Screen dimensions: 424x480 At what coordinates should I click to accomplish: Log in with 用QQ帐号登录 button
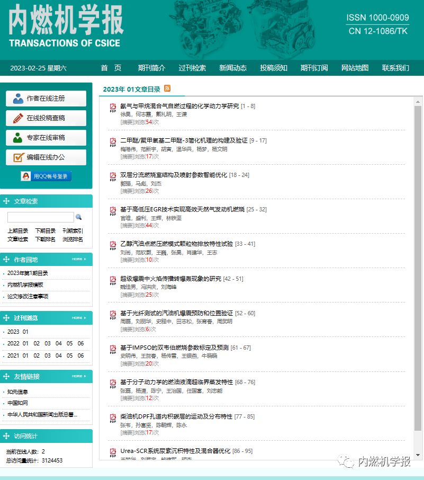(46, 176)
